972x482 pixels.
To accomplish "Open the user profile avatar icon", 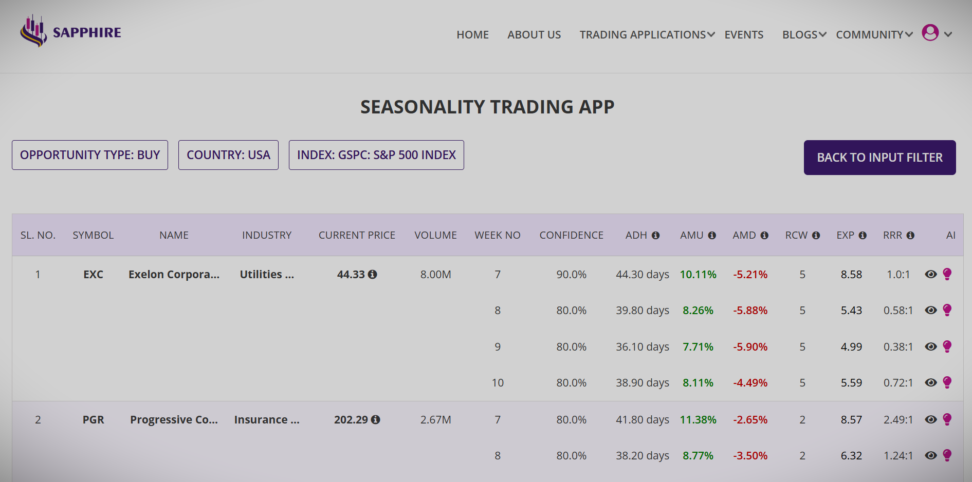I will point(930,33).
